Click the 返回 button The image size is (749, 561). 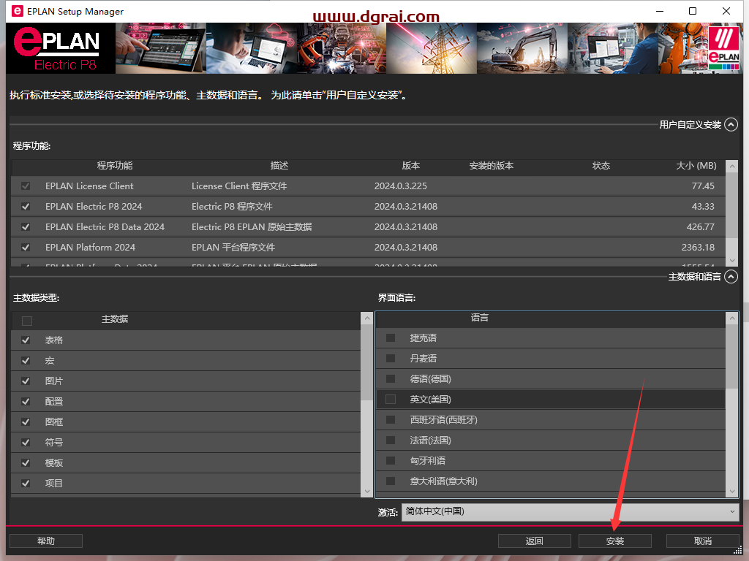coord(534,541)
